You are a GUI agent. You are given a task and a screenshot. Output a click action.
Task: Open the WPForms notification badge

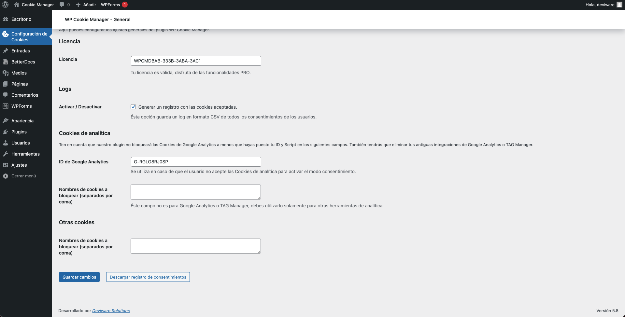pos(124,5)
